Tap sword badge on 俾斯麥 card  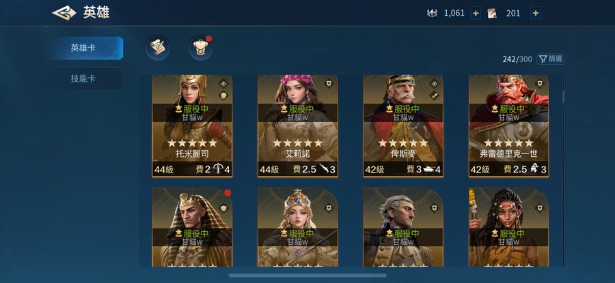[434, 95]
